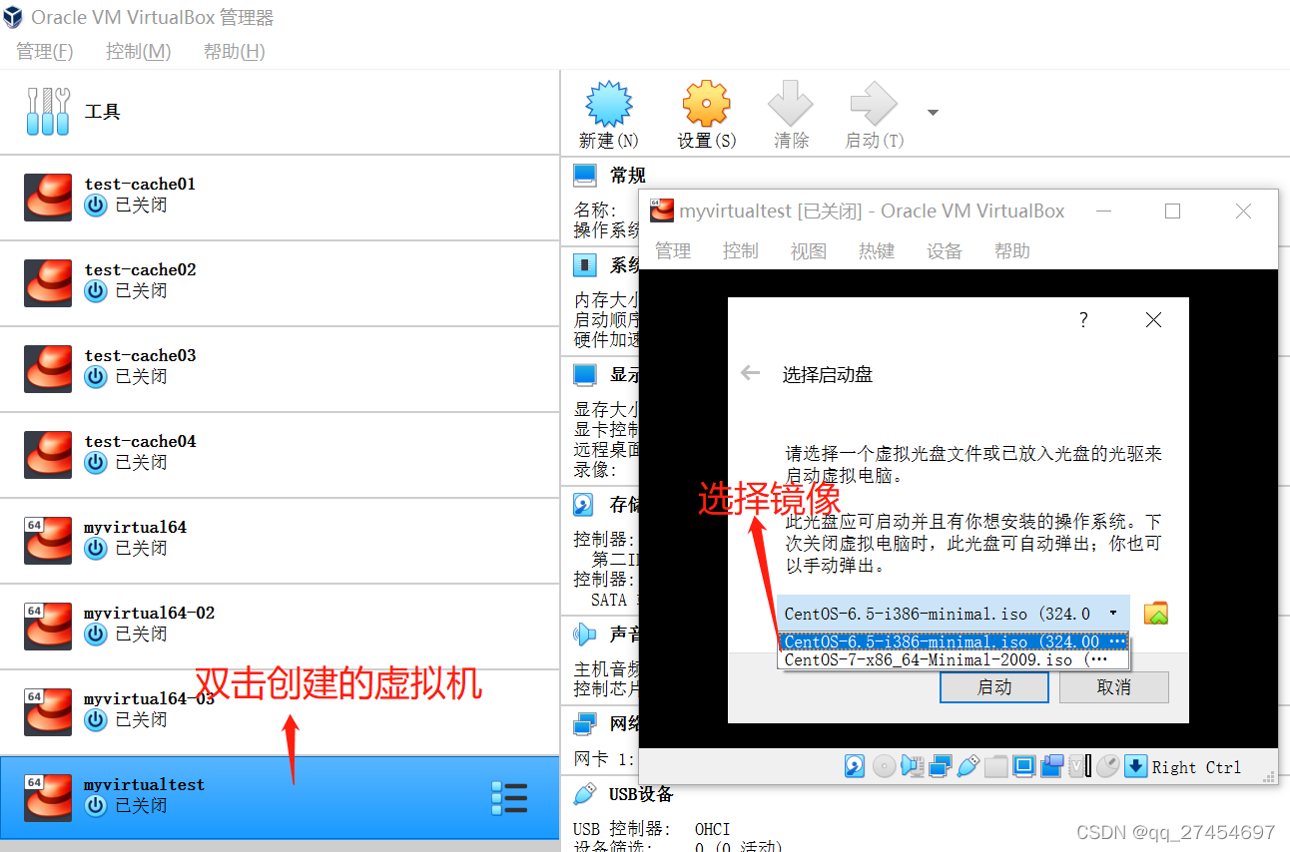Open 热键 menu in myvirtualtest window
This screenshot has width=1290, height=852.
click(x=877, y=250)
